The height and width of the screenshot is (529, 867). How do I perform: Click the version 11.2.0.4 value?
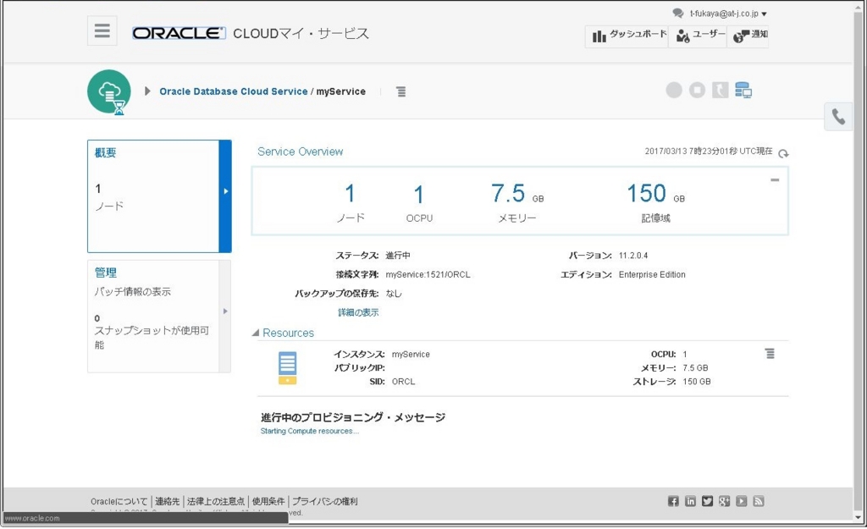pos(633,256)
